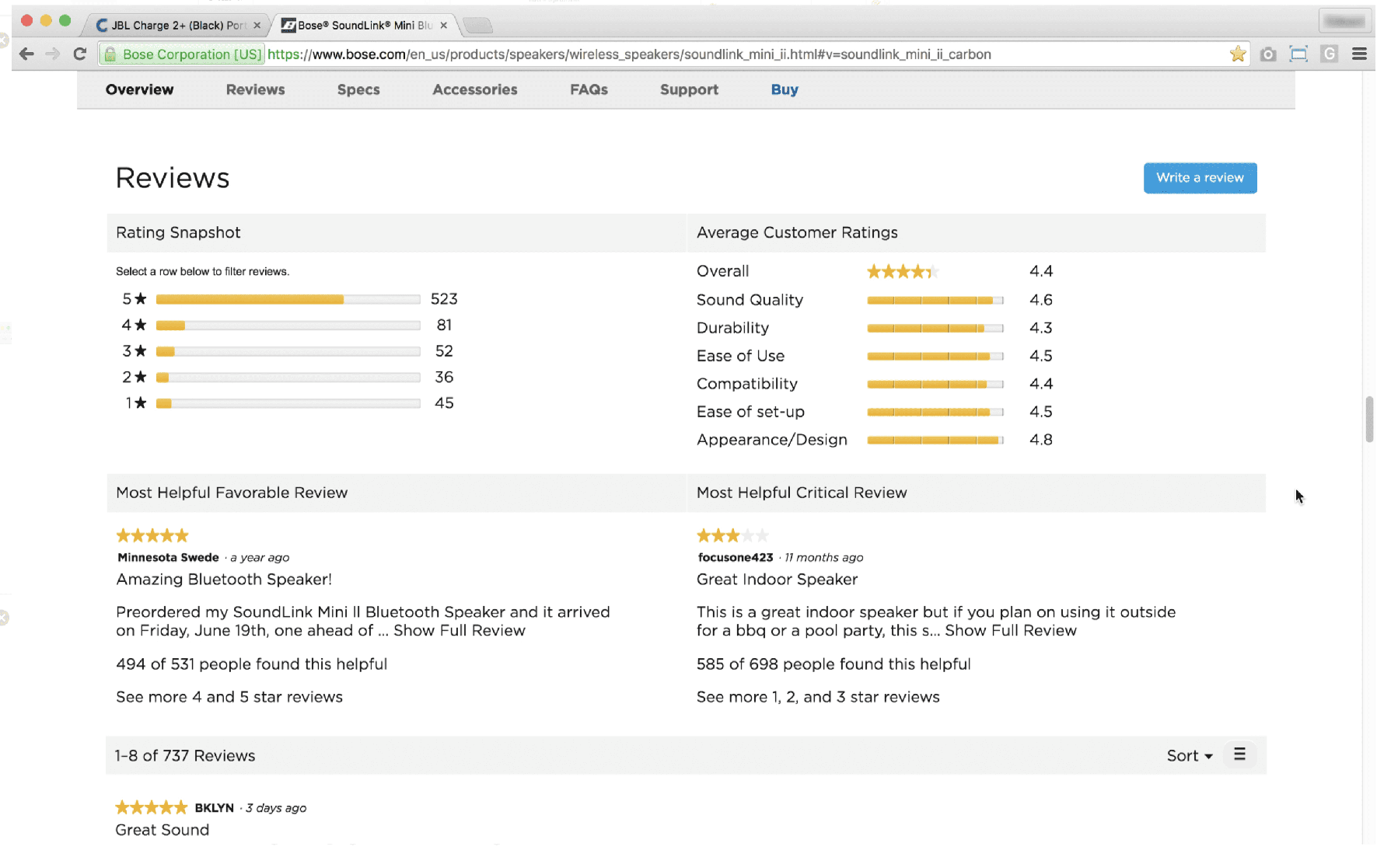Filter reviews by 1 star bar
Viewport: 1384px width, 857px height.
pyautogui.click(x=288, y=403)
